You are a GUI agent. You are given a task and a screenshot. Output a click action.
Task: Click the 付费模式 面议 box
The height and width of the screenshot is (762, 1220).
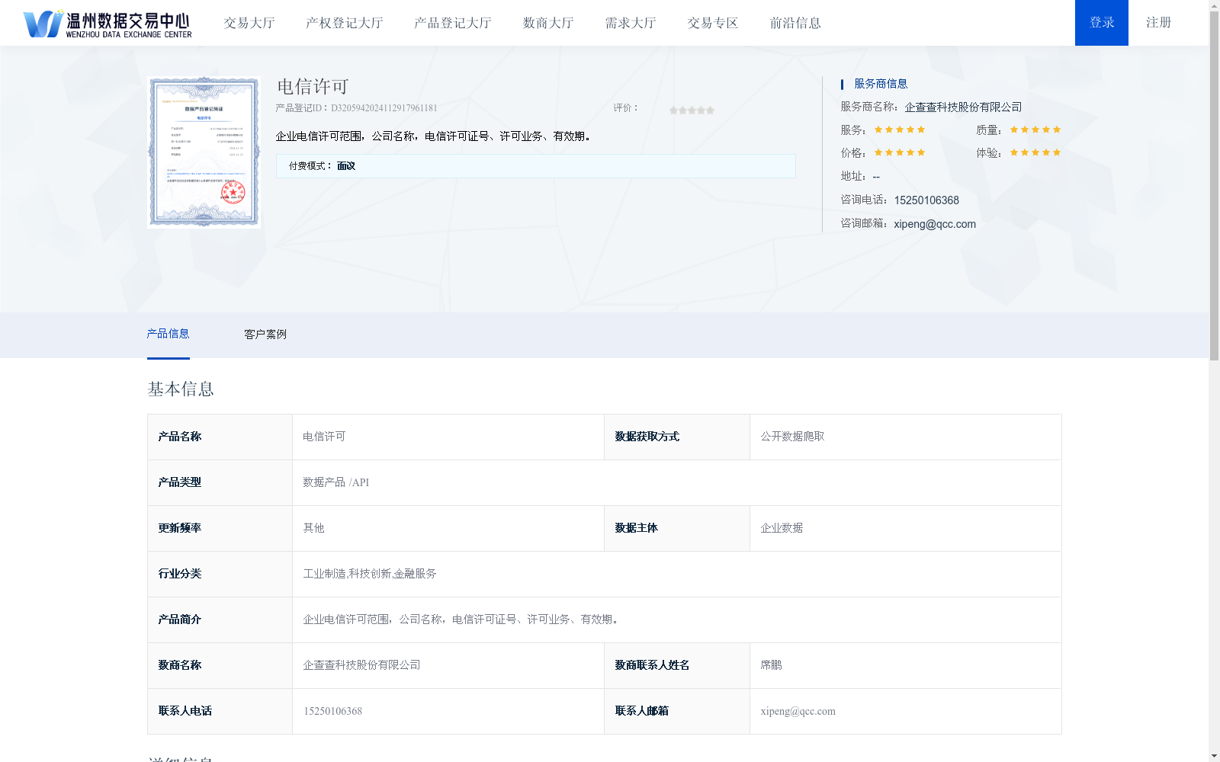536,166
